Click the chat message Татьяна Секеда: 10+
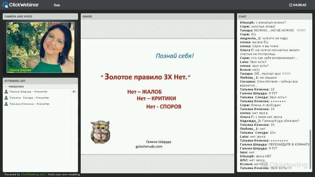Viewport: 315px width, 177px height. pyautogui.click(x=258, y=133)
